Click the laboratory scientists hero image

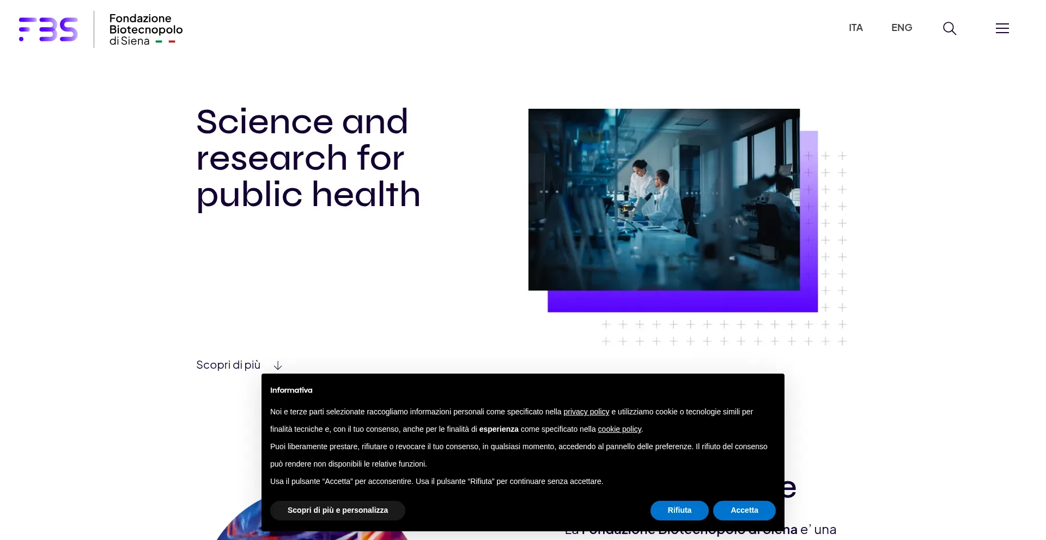pyautogui.click(x=664, y=199)
